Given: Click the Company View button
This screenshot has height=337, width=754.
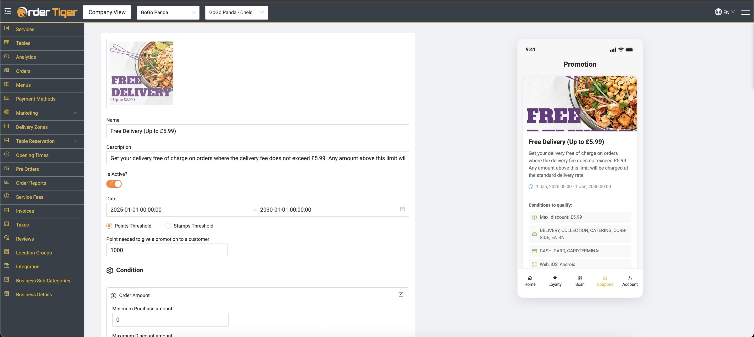Looking at the screenshot, I should tap(107, 12).
